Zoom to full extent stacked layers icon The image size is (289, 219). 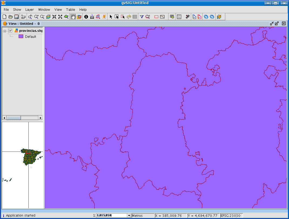tap(48, 17)
